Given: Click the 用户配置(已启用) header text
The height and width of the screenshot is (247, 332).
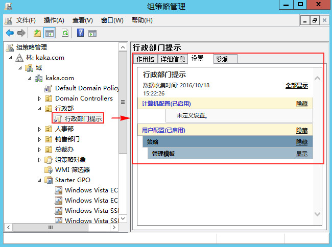Looking at the screenshot, I should [163, 130].
